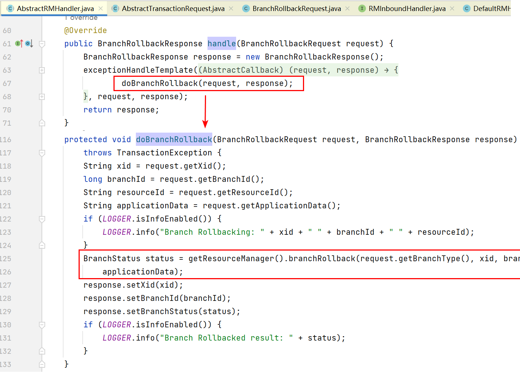Close the AbstractRMHandler.java tab

coord(101,8)
